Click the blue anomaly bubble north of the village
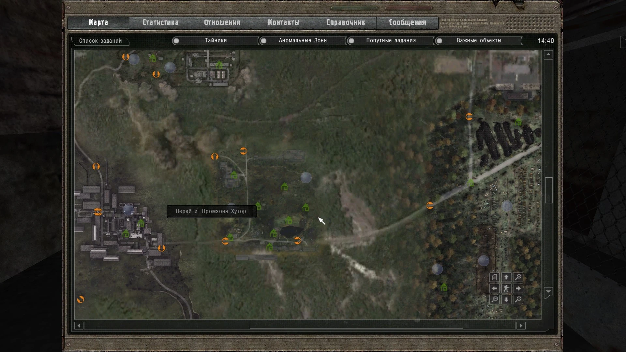 pyautogui.click(x=306, y=178)
